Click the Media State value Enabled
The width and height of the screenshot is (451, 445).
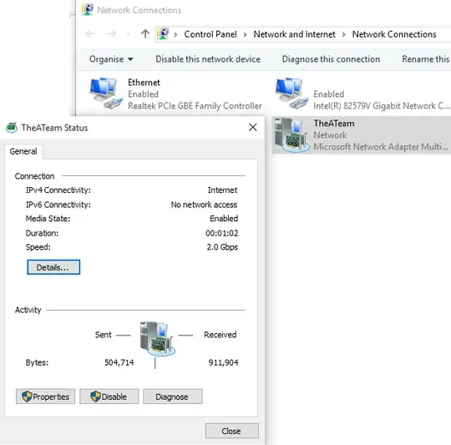tap(224, 219)
